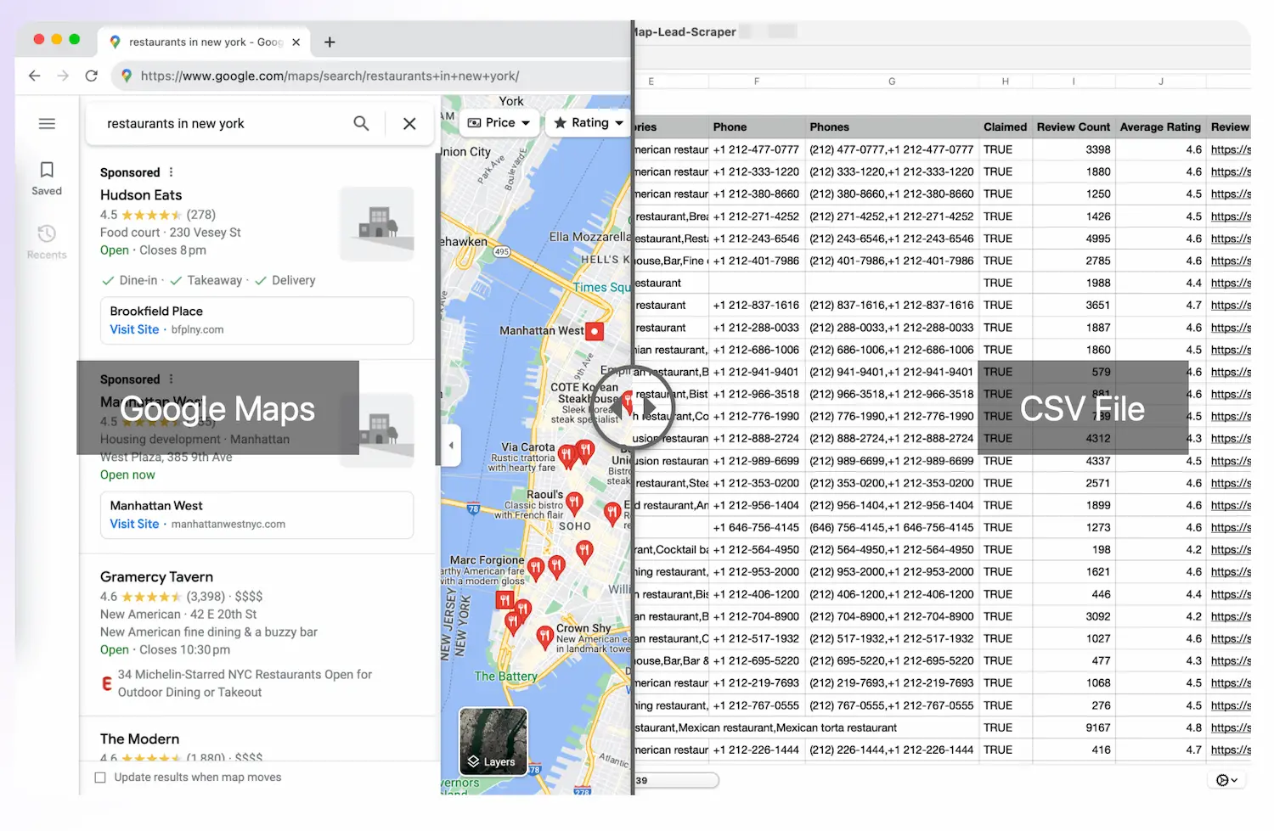Image resolution: width=1274 pixels, height=831 pixels.
Task: Visit Site link for manhattanwestnyc.com
Action: [134, 524]
